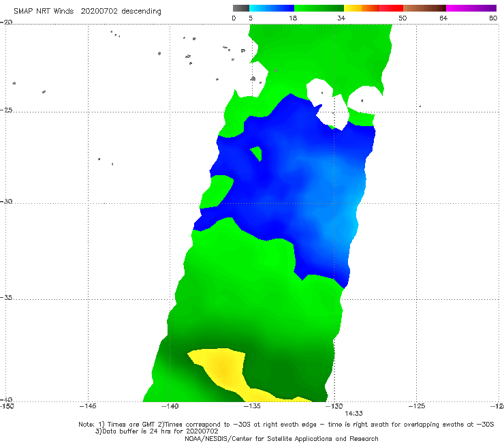The image size is (504, 443).
Task: Click the latitude label '-35'
Action: click(x=6, y=298)
